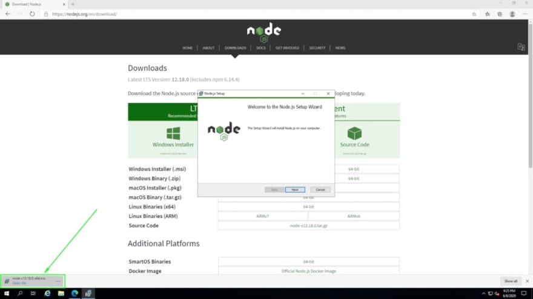Open a new browser tab
This screenshot has width=533, height=299.
(73, 4)
